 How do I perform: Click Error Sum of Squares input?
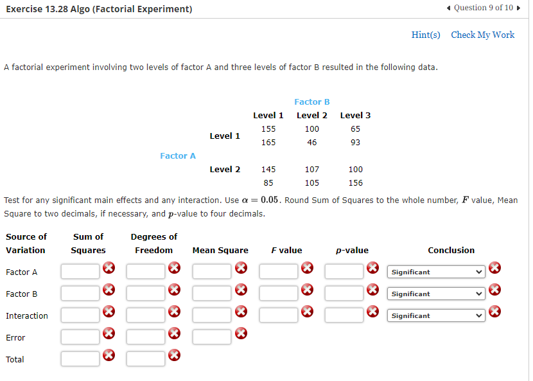click(x=80, y=337)
